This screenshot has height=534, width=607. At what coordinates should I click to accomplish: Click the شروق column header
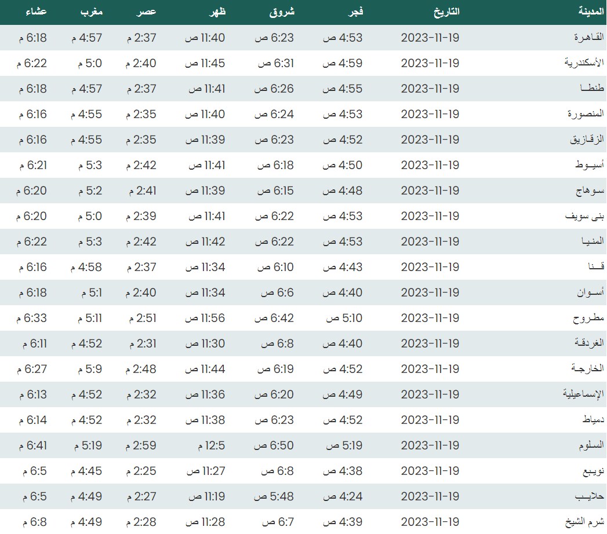(x=282, y=12)
